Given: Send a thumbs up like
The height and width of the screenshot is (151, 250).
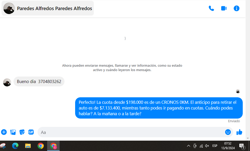Looking at the screenshot, I should [239, 132].
